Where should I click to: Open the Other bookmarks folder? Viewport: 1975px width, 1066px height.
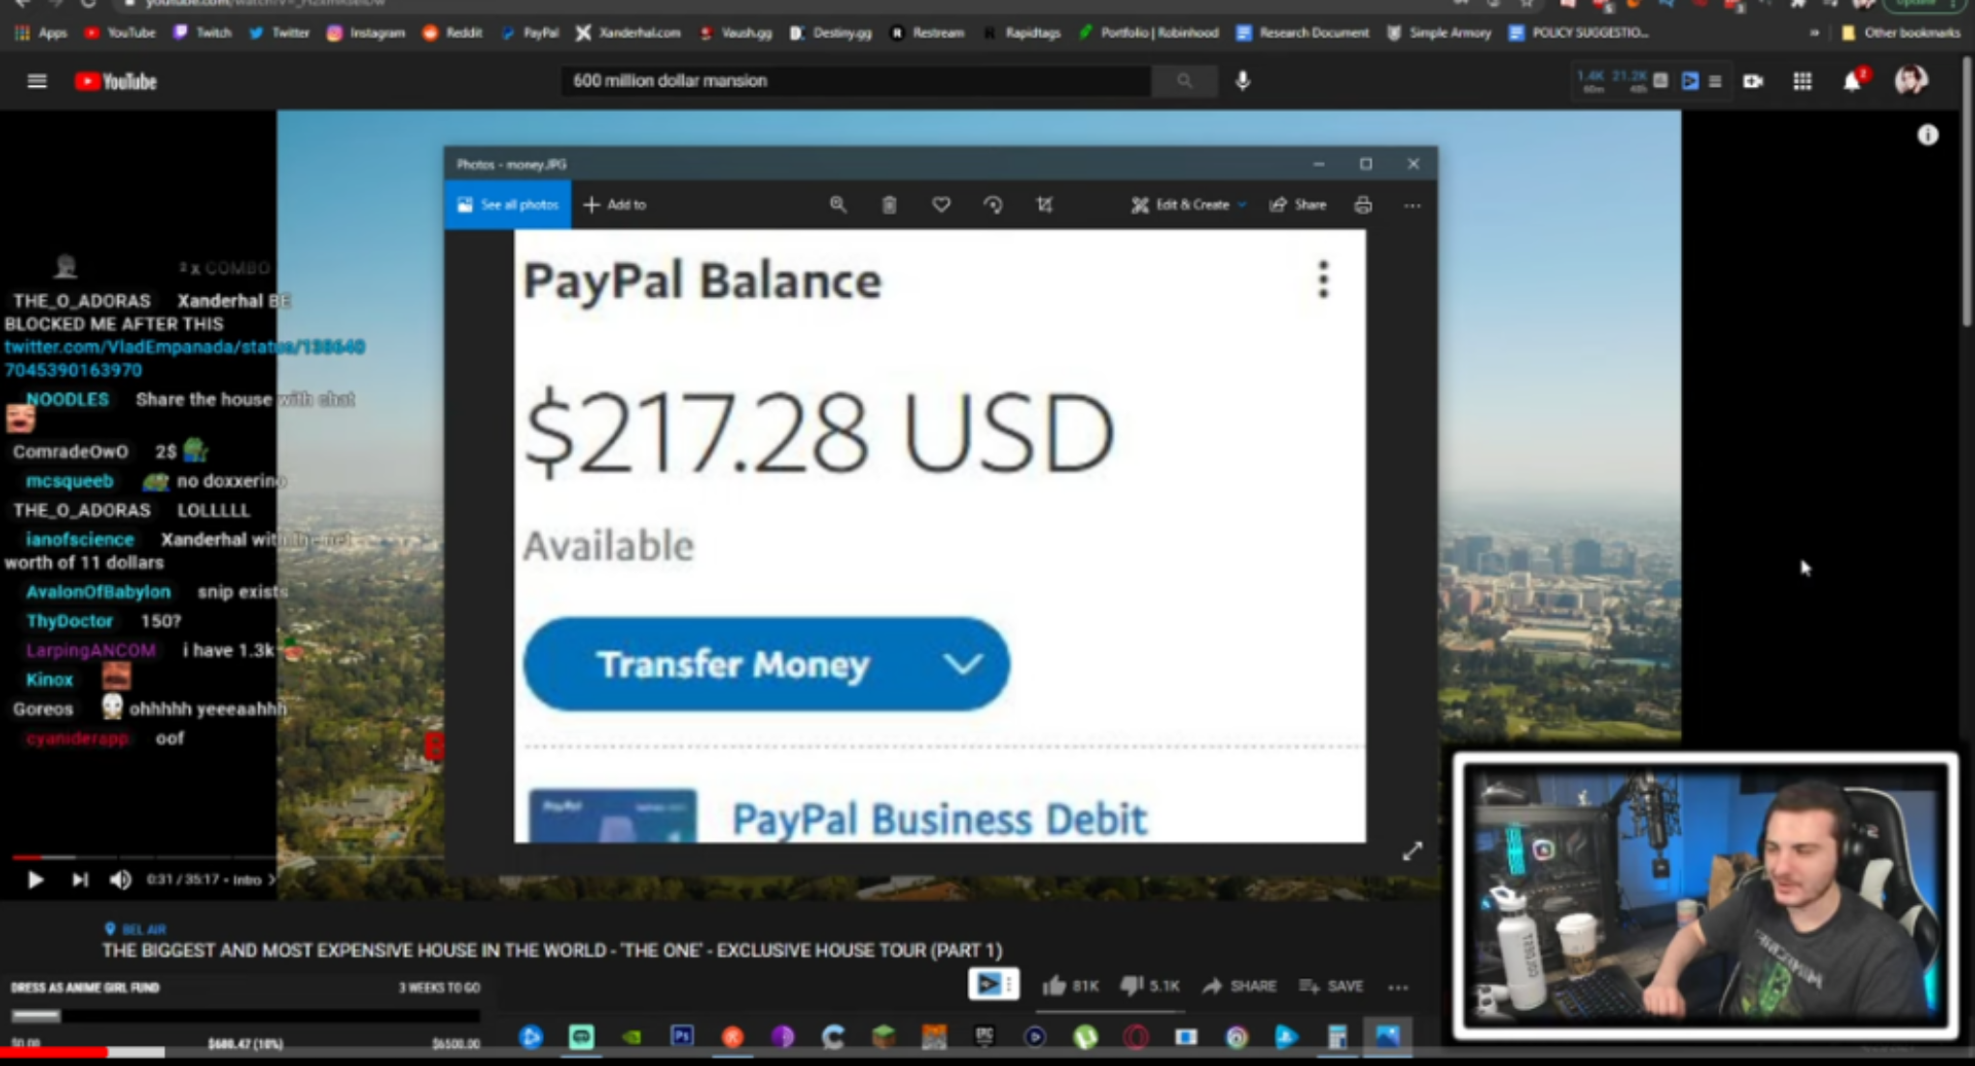[x=1901, y=32]
